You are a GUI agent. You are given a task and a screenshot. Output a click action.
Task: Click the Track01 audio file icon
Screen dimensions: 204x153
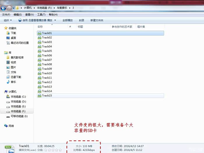40,33
